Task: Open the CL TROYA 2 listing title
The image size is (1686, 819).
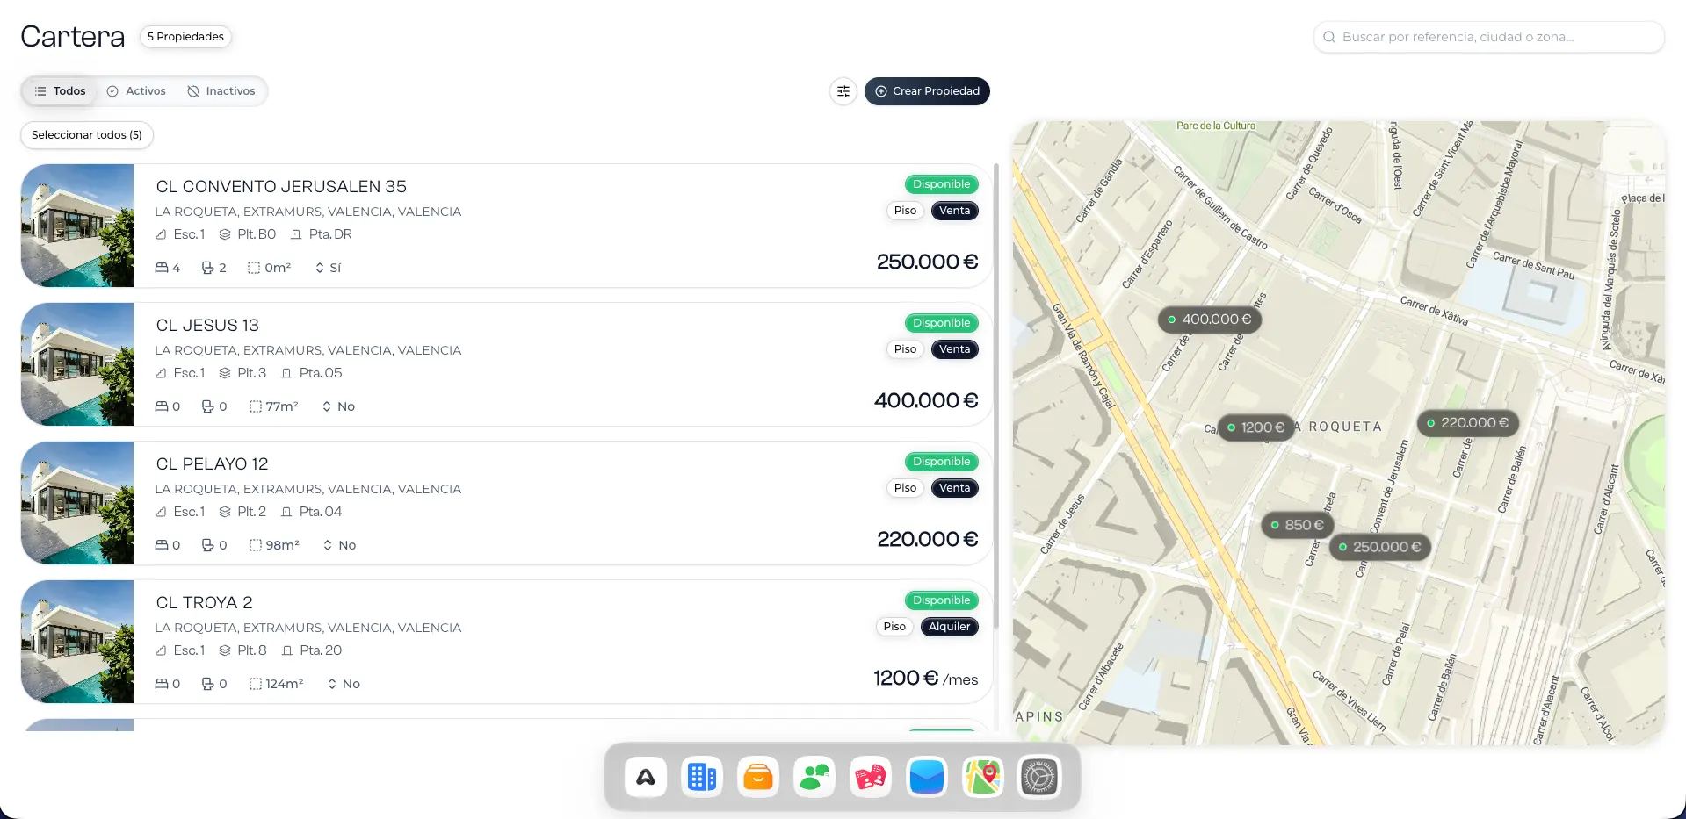Action: pos(204,603)
